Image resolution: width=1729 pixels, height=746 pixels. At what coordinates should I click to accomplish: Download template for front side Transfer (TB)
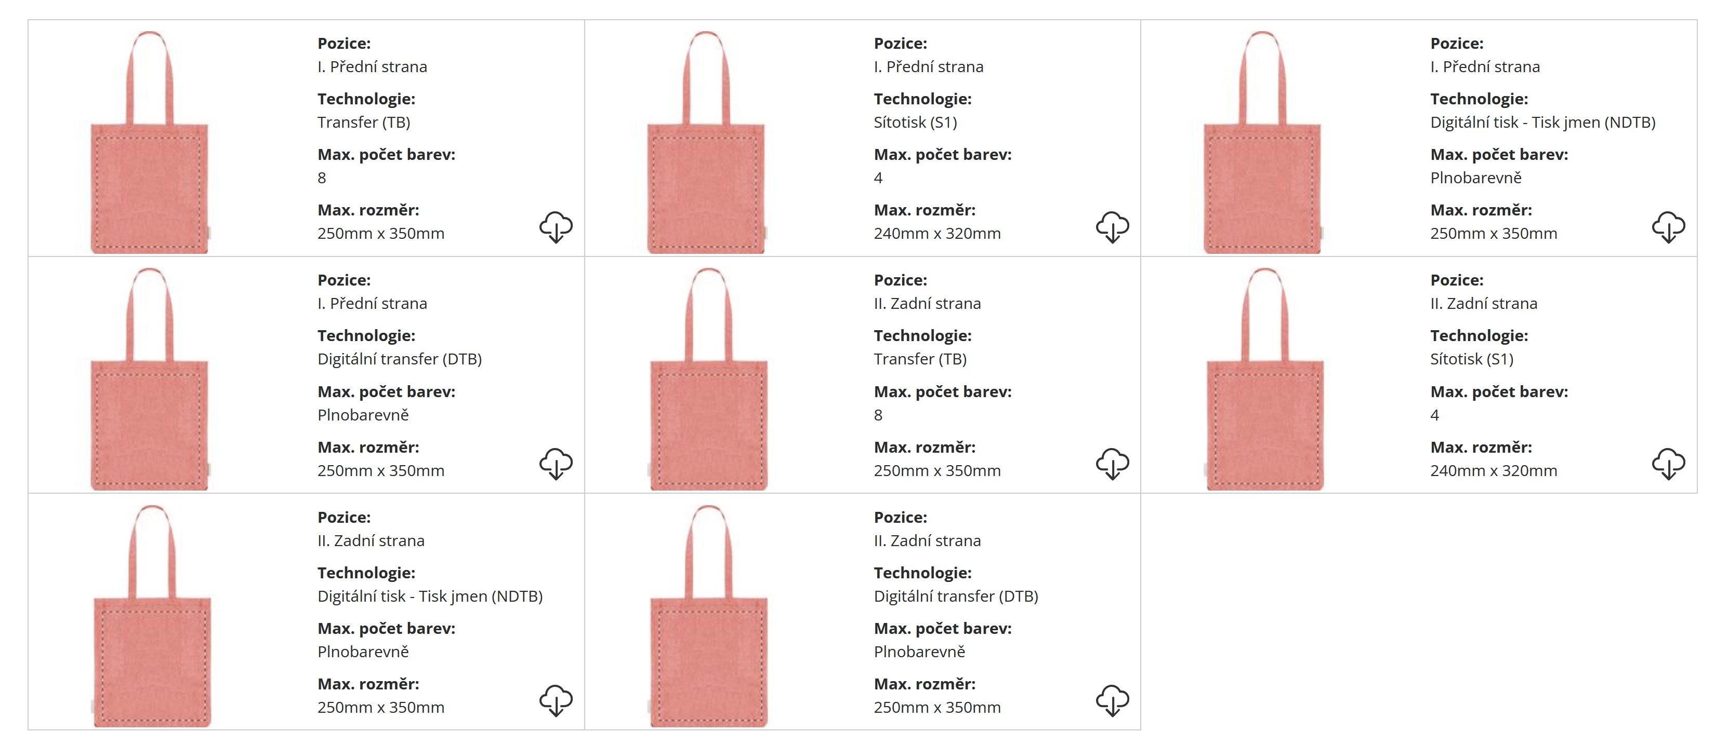click(x=556, y=227)
